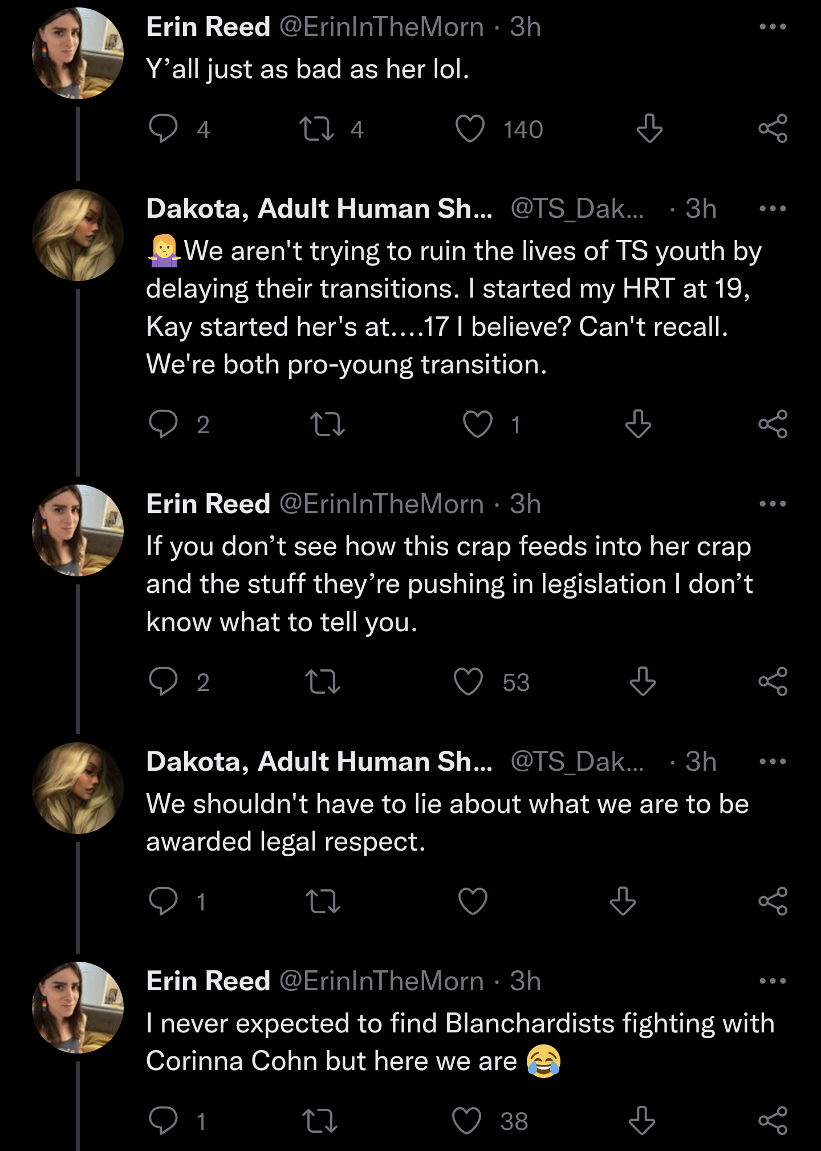Screen dimensions: 821x1151
Task: Downvote the "pro-young transition" tweet
Action: coord(638,424)
